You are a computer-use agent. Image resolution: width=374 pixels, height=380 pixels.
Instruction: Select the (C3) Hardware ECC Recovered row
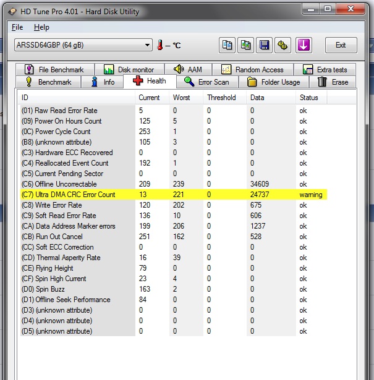(x=174, y=153)
